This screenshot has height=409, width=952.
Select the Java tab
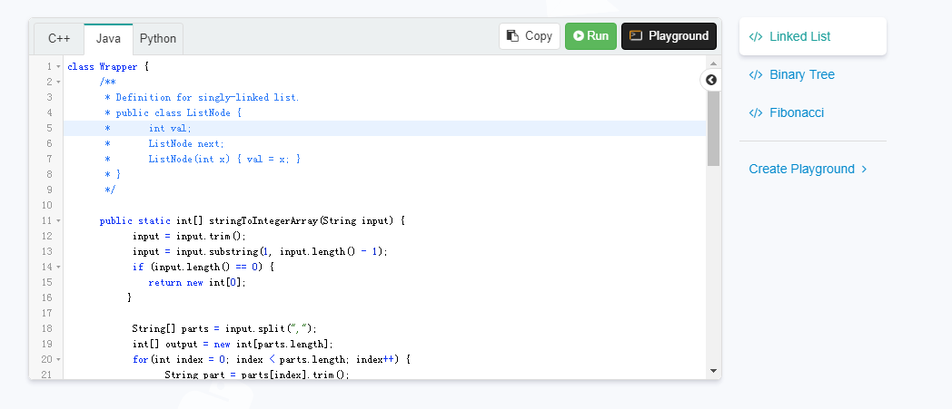point(108,39)
